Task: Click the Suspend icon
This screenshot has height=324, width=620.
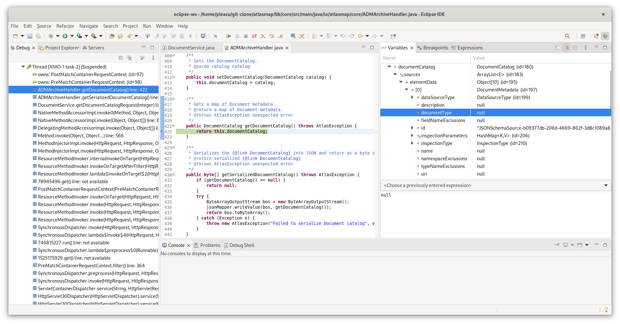Action: point(237,36)
